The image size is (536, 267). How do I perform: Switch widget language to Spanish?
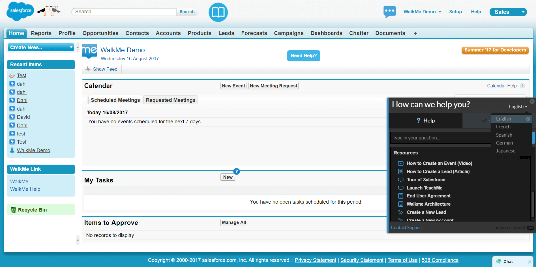click(504, 135)
